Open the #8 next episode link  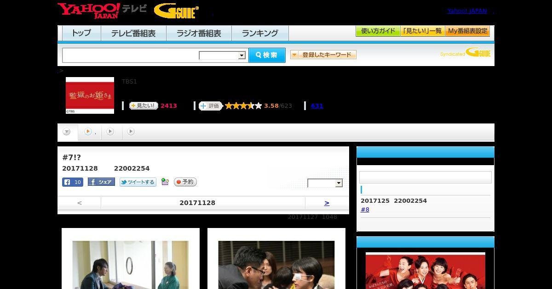point(365,210)
